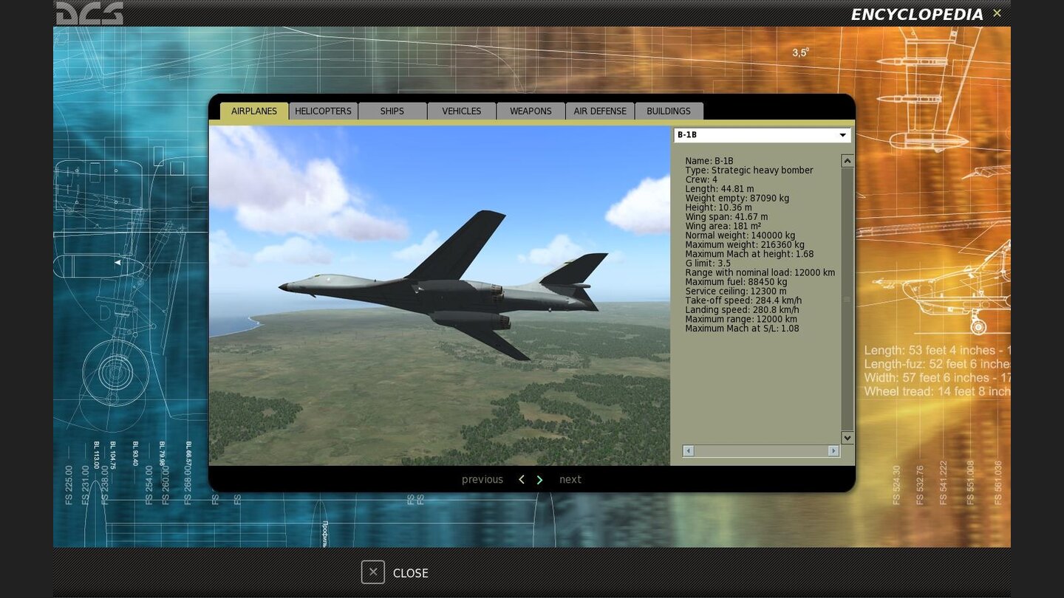The image size is (1064, 598).
Task: Click the 'Height: 10.36 m' line
Action: [718, 207]
